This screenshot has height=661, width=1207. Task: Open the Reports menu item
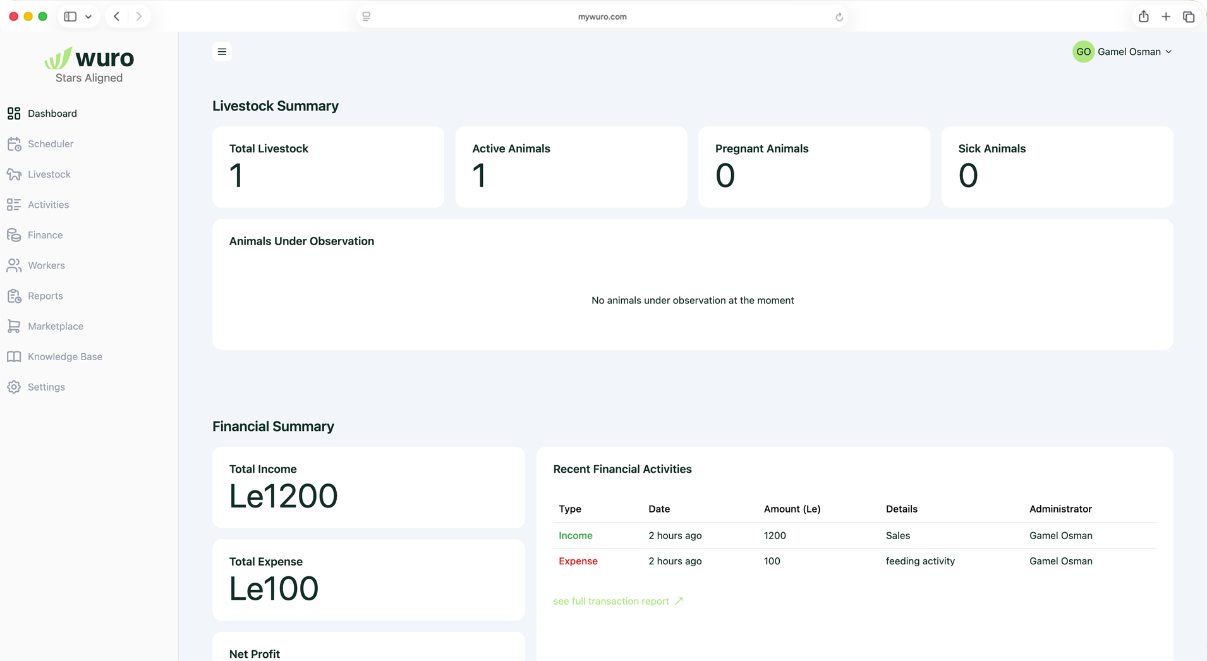45,296
